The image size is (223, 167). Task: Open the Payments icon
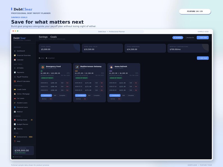[x=15, y=72]
